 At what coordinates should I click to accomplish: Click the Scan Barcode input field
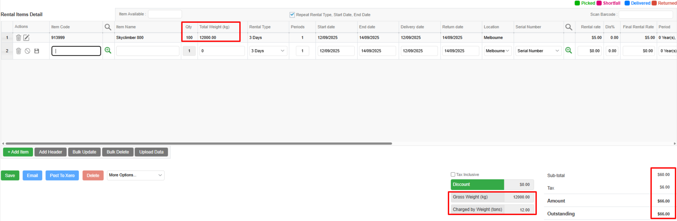[646, 14]
